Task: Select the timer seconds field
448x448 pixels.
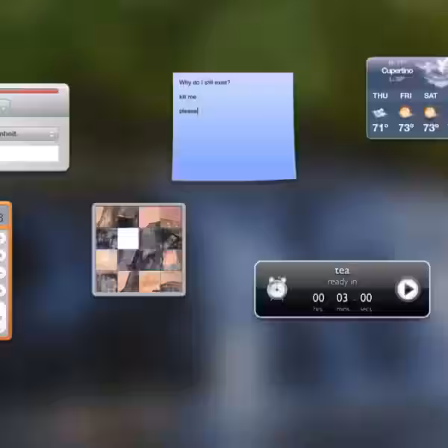Action: coord(366,297)
